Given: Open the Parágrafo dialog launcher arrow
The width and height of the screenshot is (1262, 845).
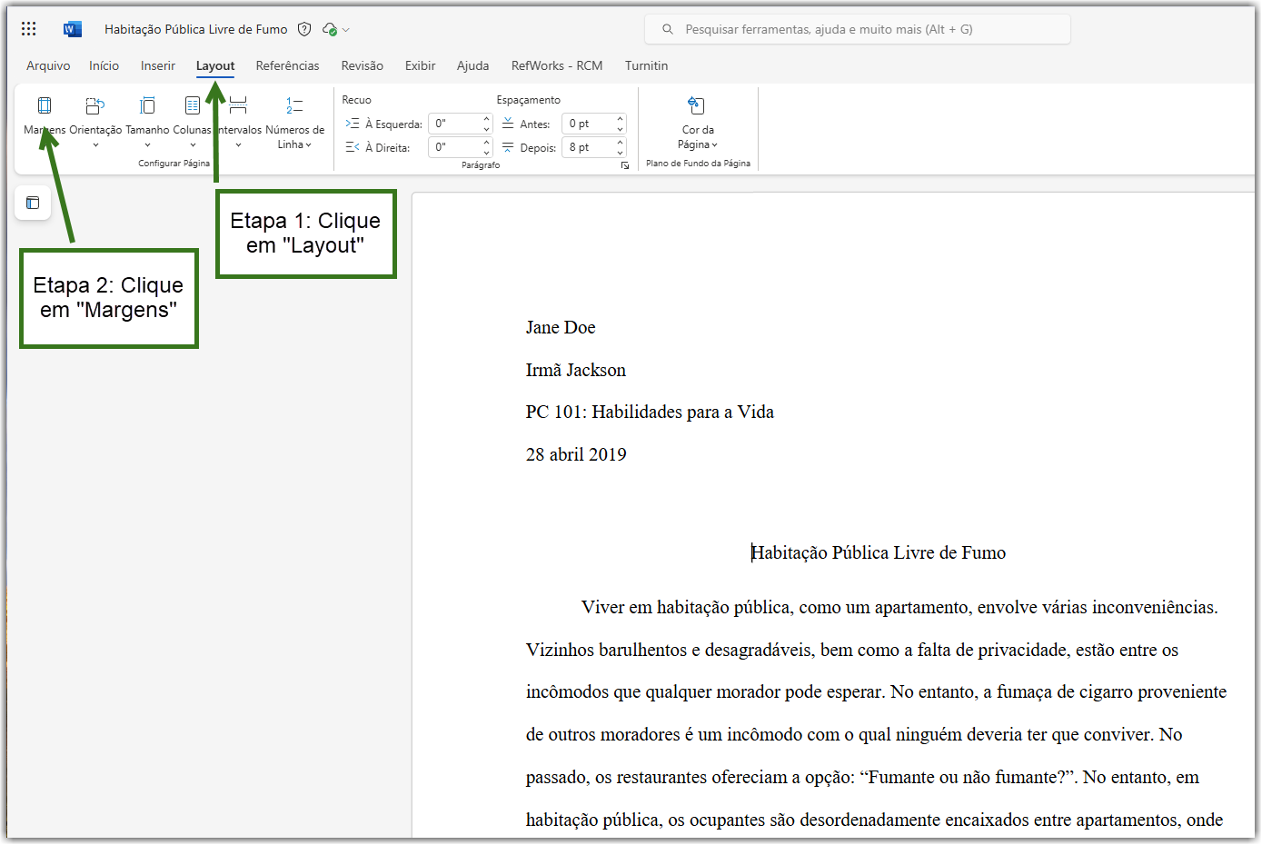Looking at the screenshot, I should [625, 165].
